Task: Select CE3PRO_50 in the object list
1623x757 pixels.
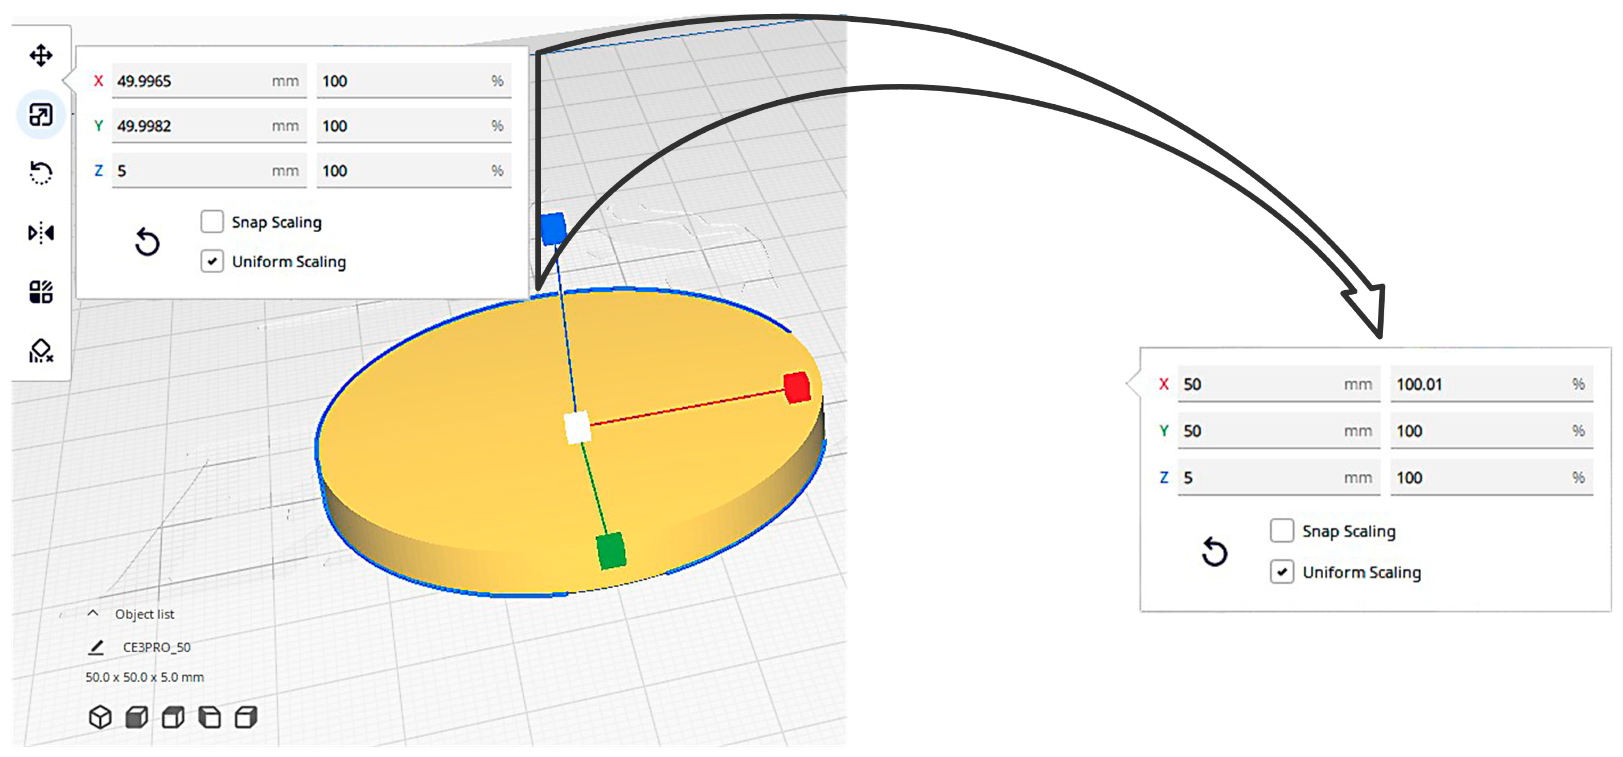Action: click(x=156, y=647)
